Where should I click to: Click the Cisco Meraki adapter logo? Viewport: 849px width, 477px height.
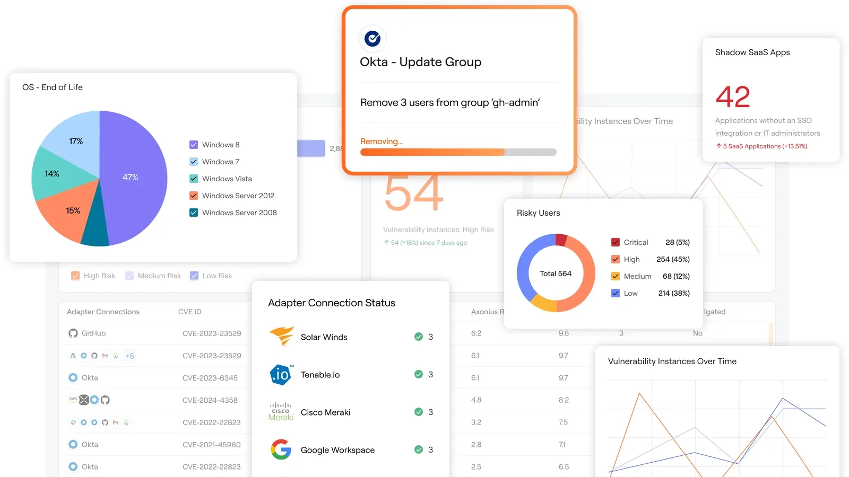[x=281, y=412]
